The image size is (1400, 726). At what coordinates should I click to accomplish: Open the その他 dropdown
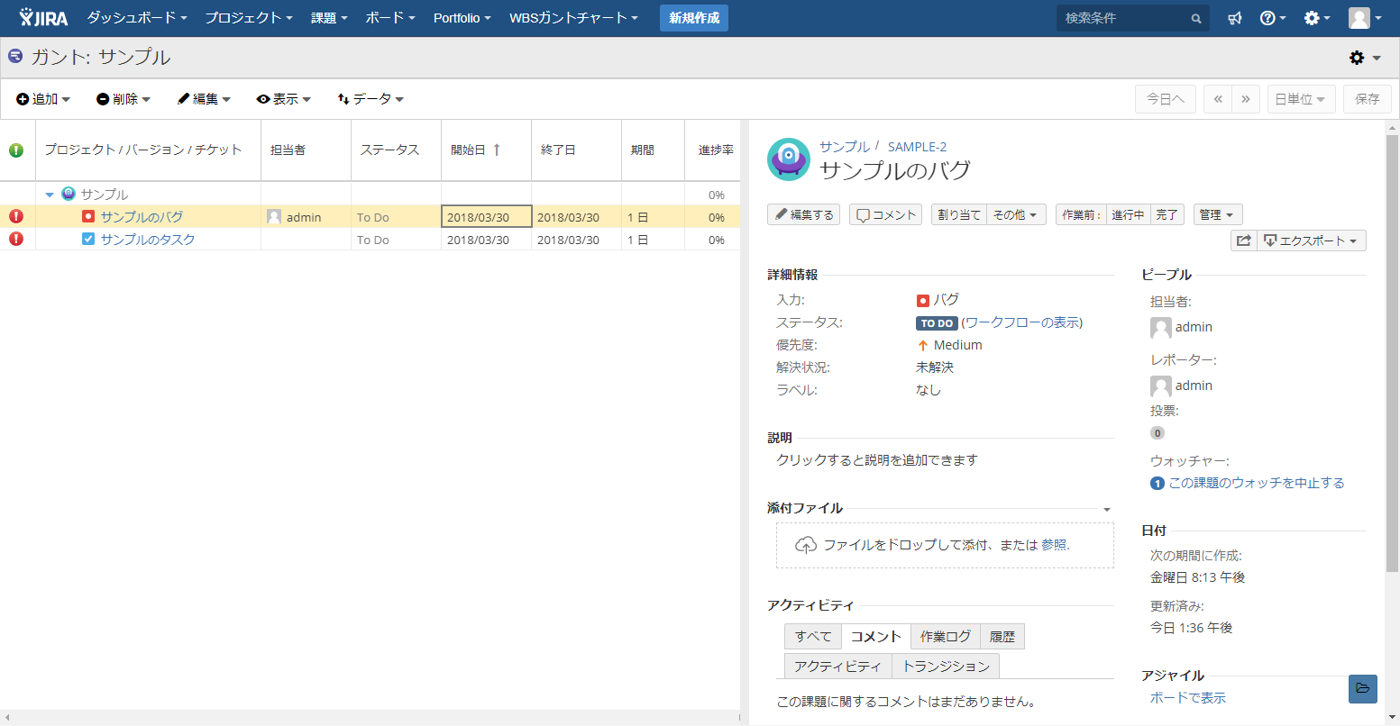(1017, 214)
